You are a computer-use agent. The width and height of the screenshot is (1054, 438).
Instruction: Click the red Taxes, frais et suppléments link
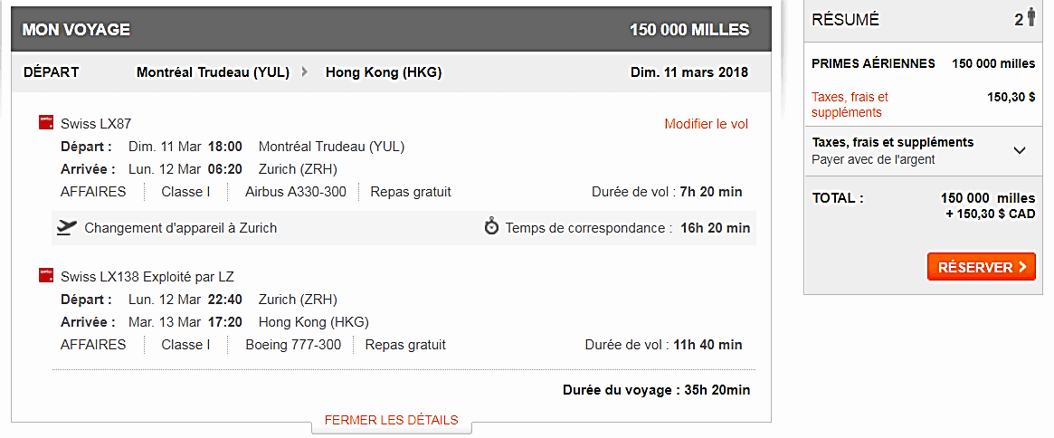[850, 104]
